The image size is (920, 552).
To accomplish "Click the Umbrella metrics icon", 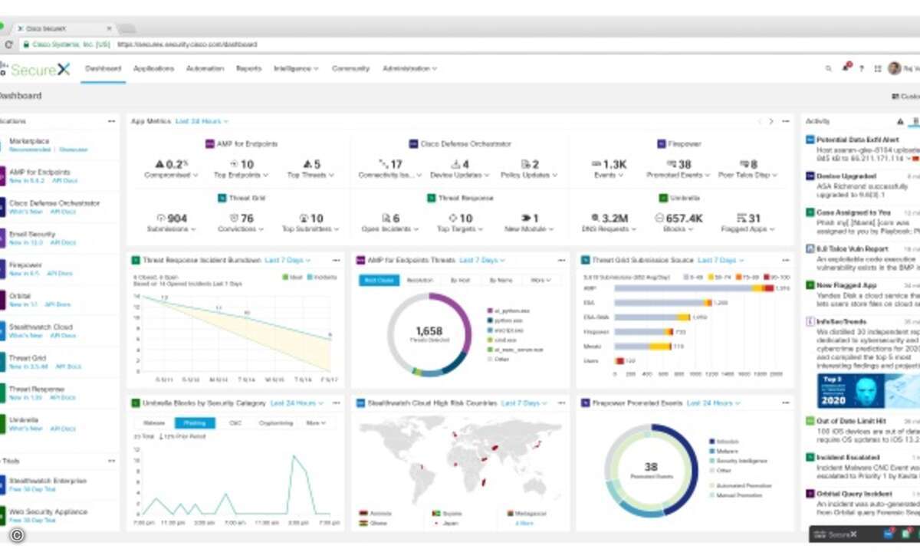I will [663, 198].
